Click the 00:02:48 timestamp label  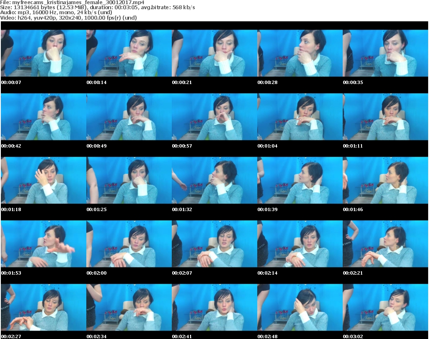coord(268,336)
